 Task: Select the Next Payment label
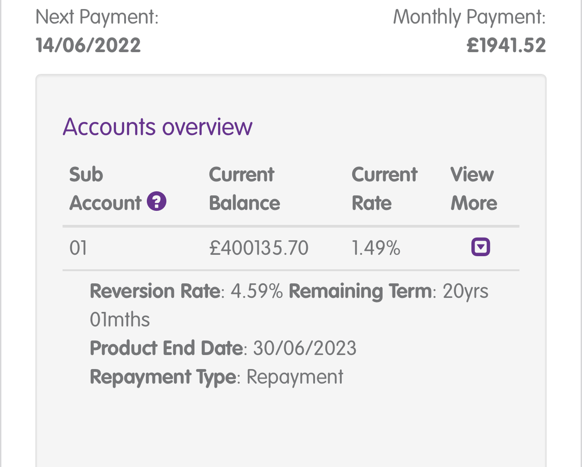[x=97, y=17]
